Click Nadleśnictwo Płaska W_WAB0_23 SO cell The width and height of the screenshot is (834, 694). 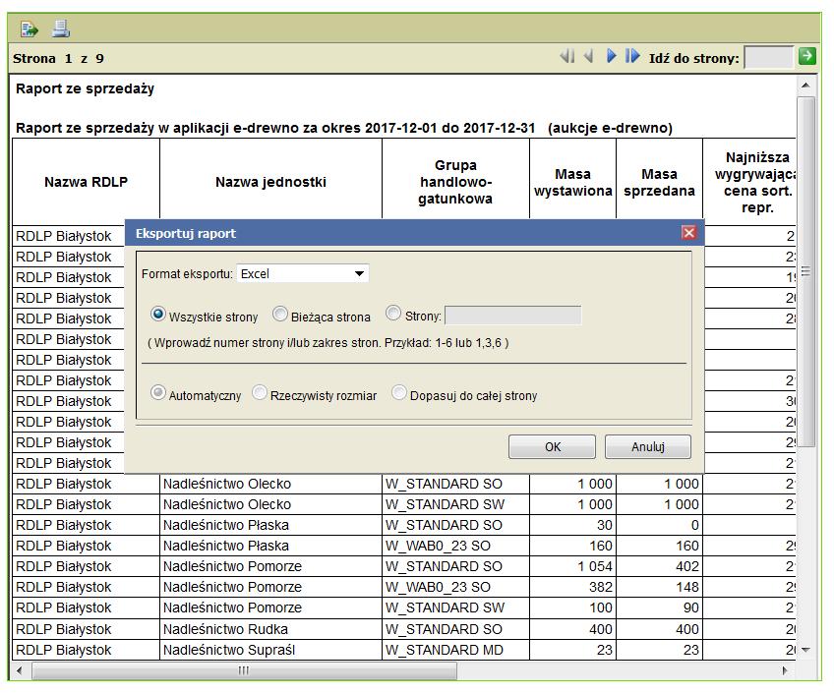[455, 546]
